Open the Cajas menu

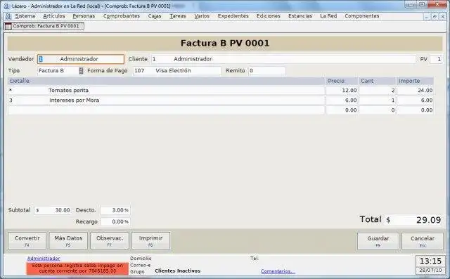point(155,16)
